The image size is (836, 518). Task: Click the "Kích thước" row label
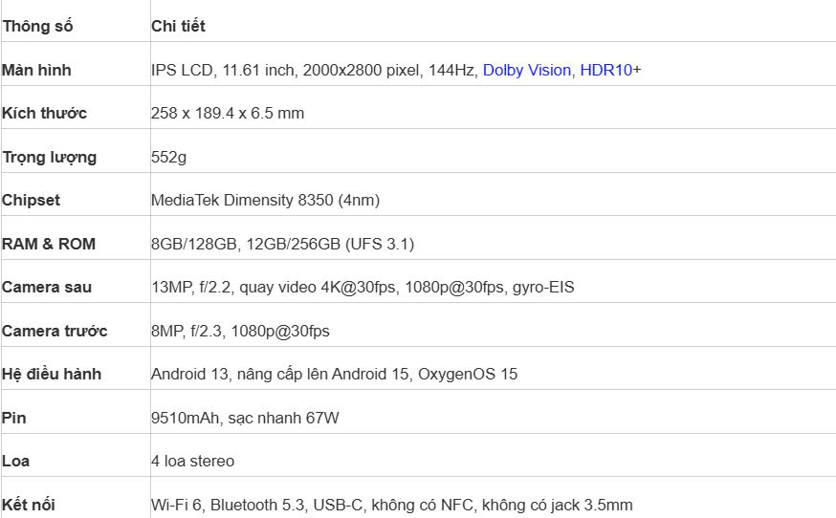pos(44,113)
